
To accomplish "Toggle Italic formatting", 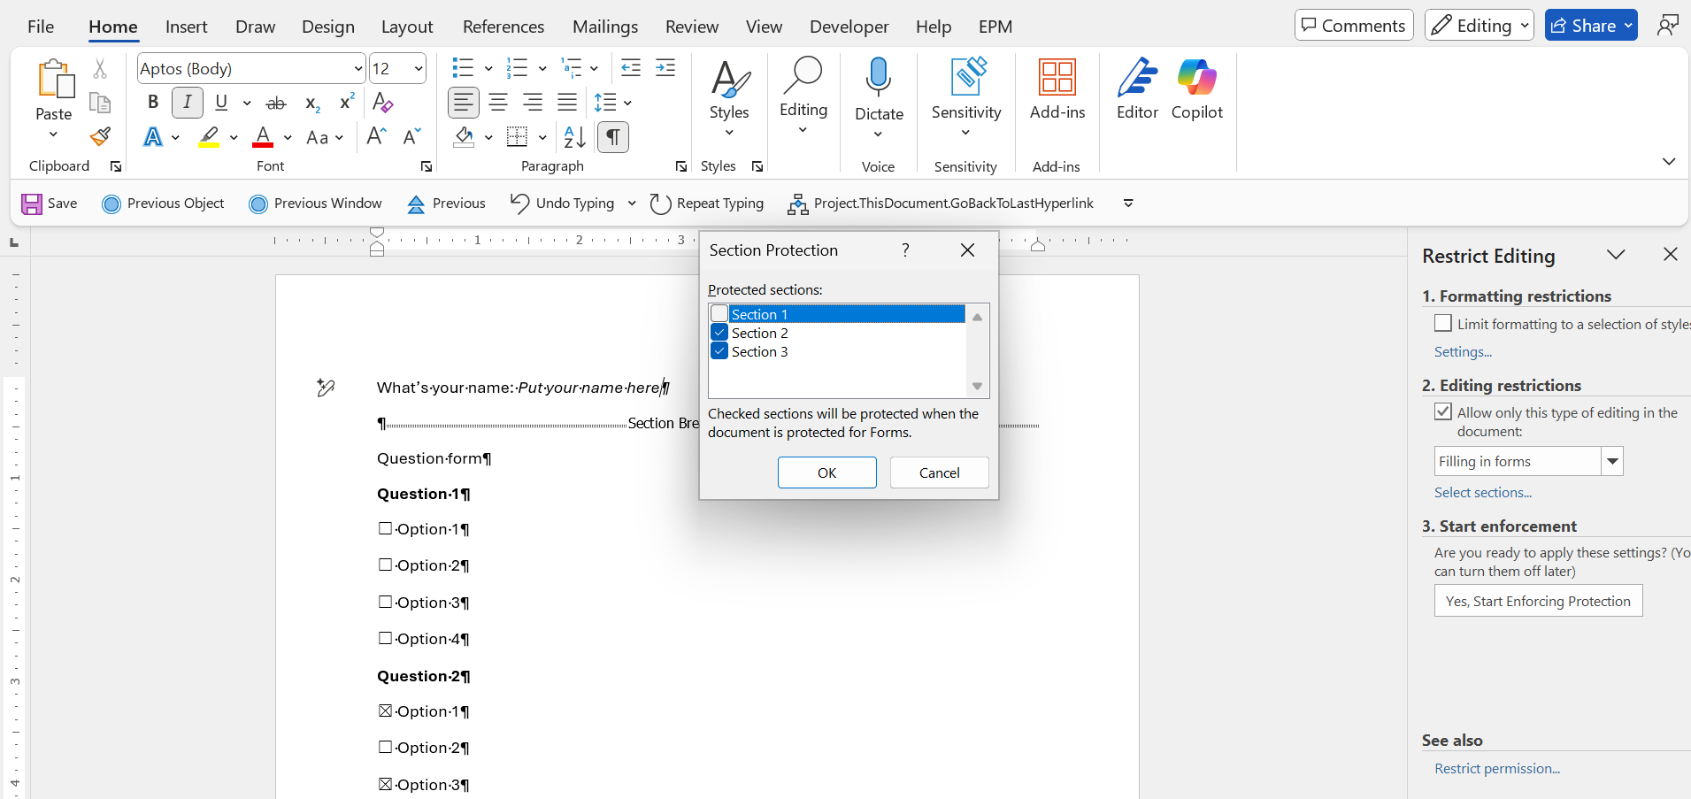I will pos(188,103).
